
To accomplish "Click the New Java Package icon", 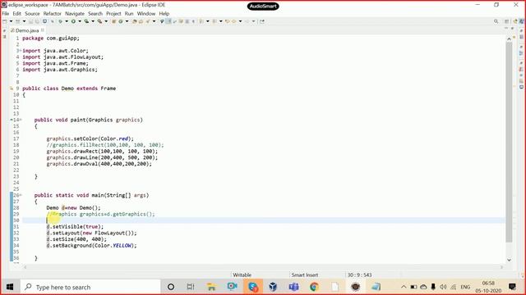I will click(x=113, y=21).
